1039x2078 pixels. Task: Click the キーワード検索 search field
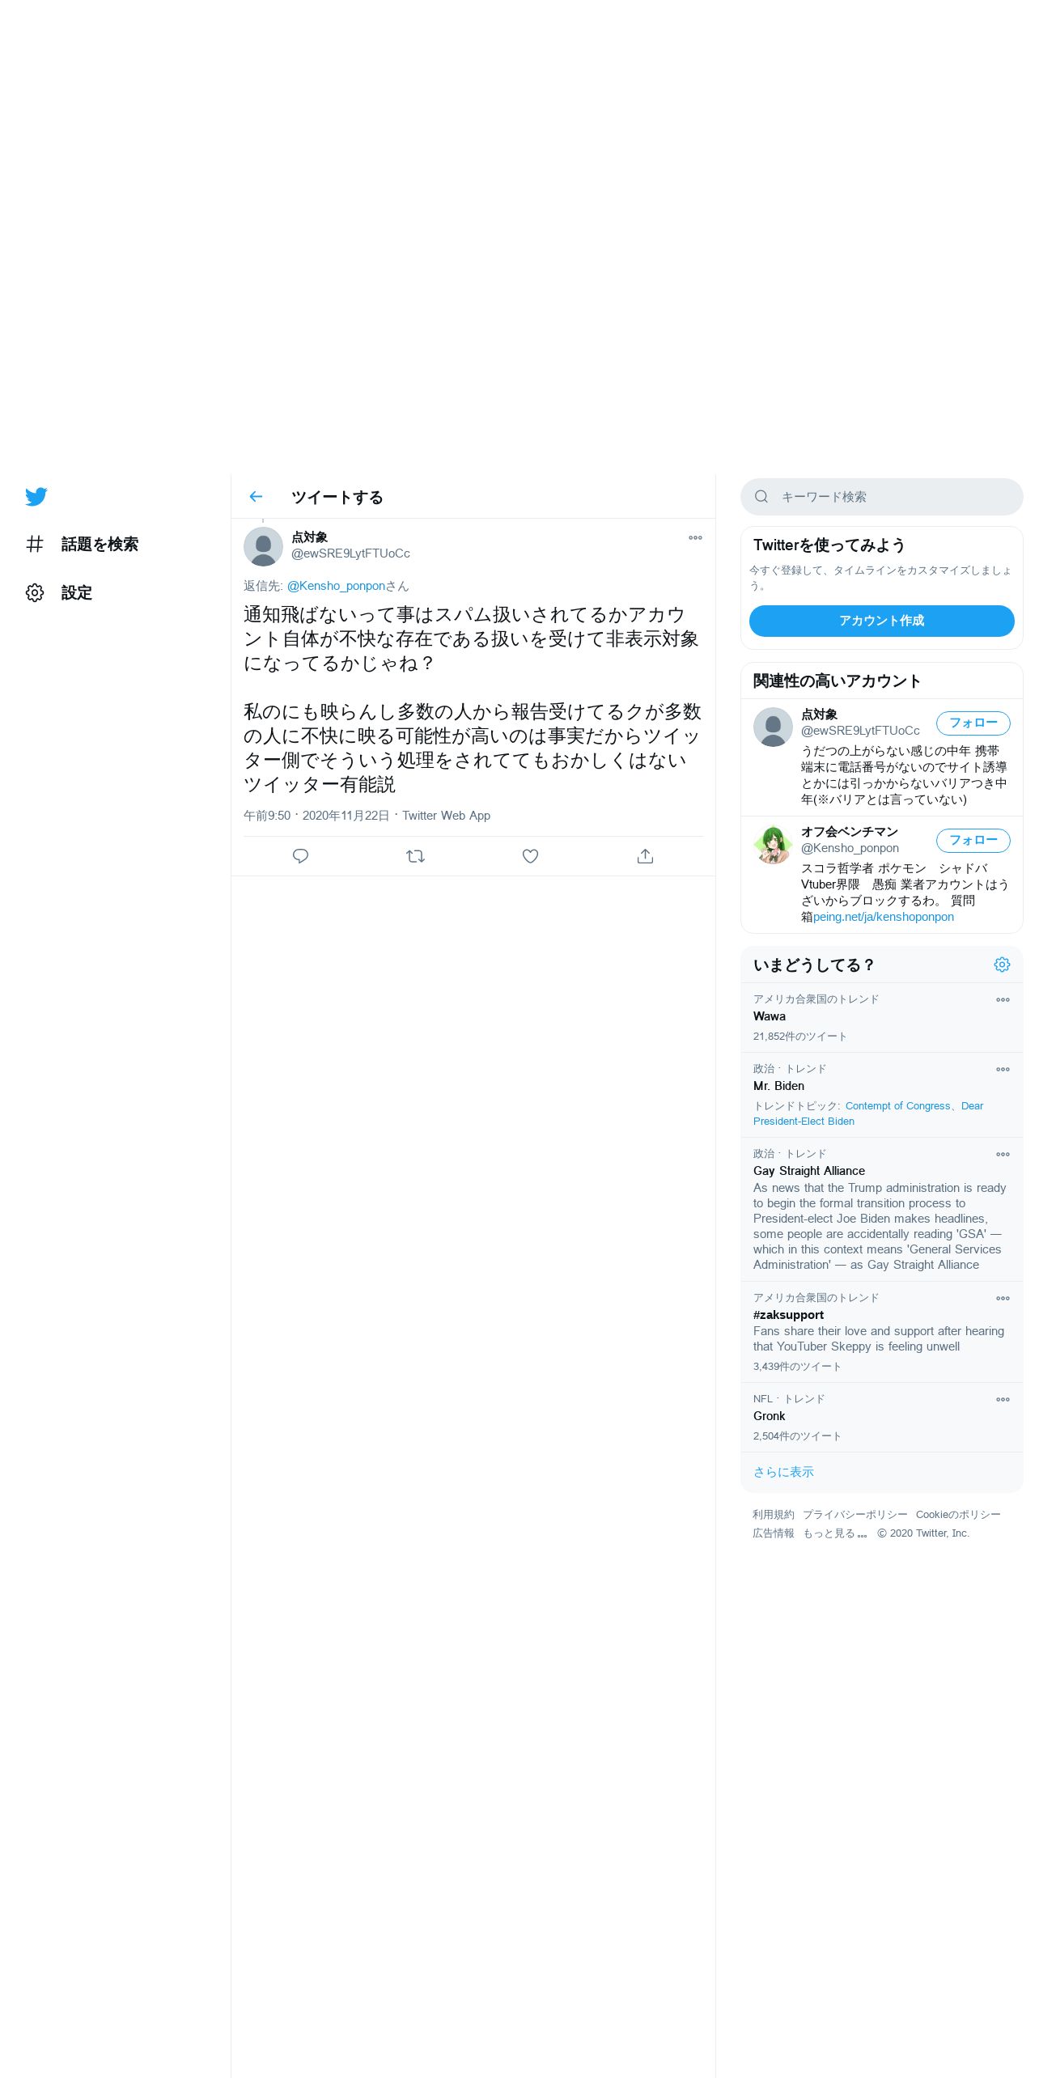(882, 497)
